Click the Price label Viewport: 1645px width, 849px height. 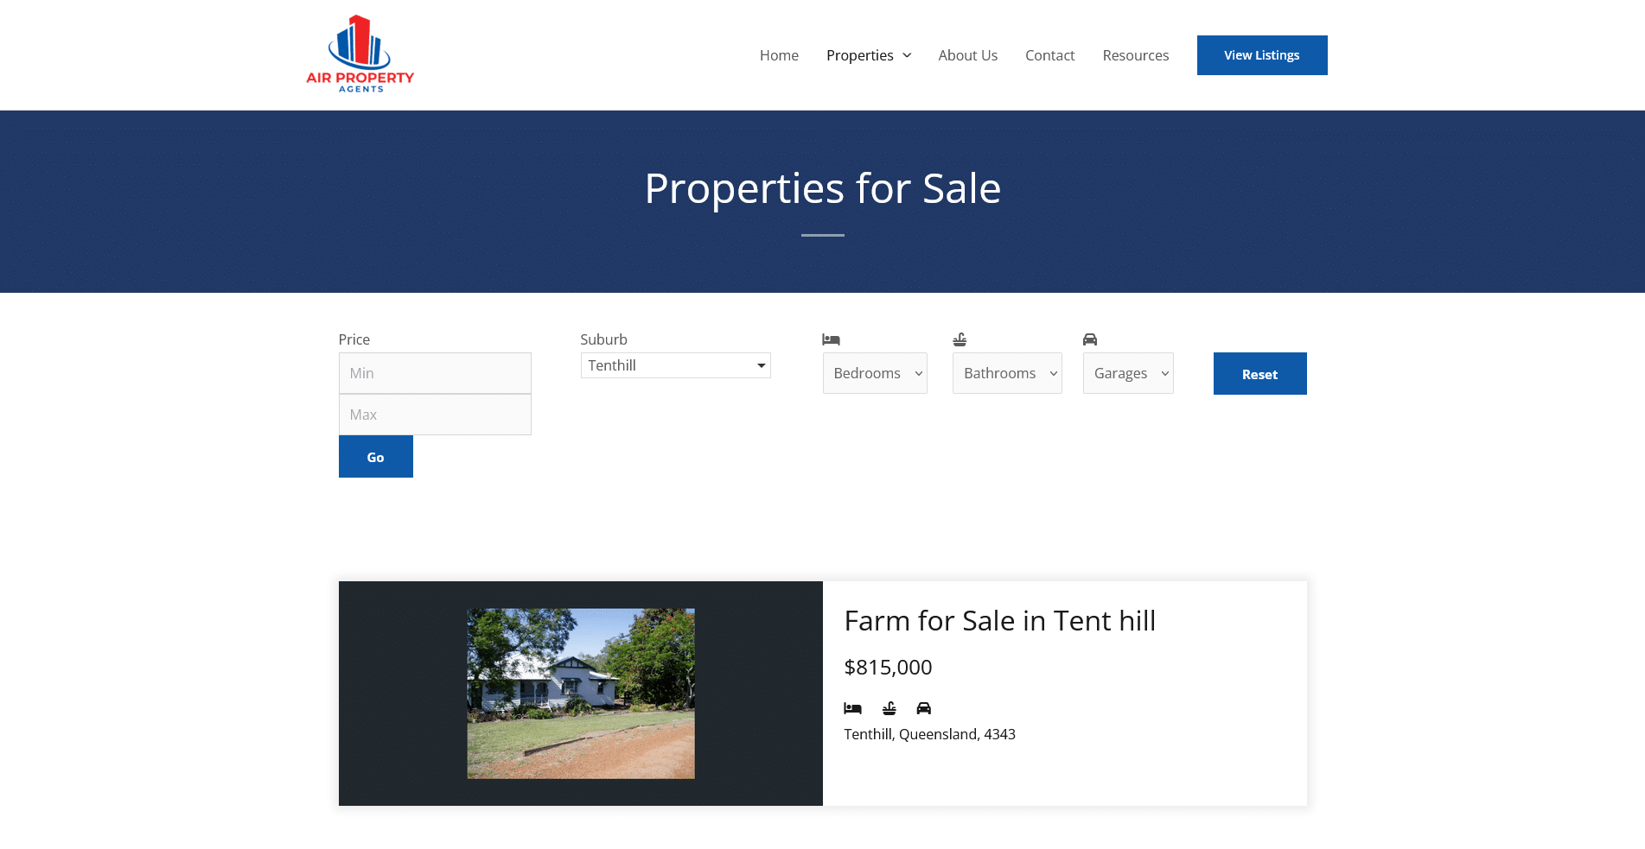tap(354, 339)
